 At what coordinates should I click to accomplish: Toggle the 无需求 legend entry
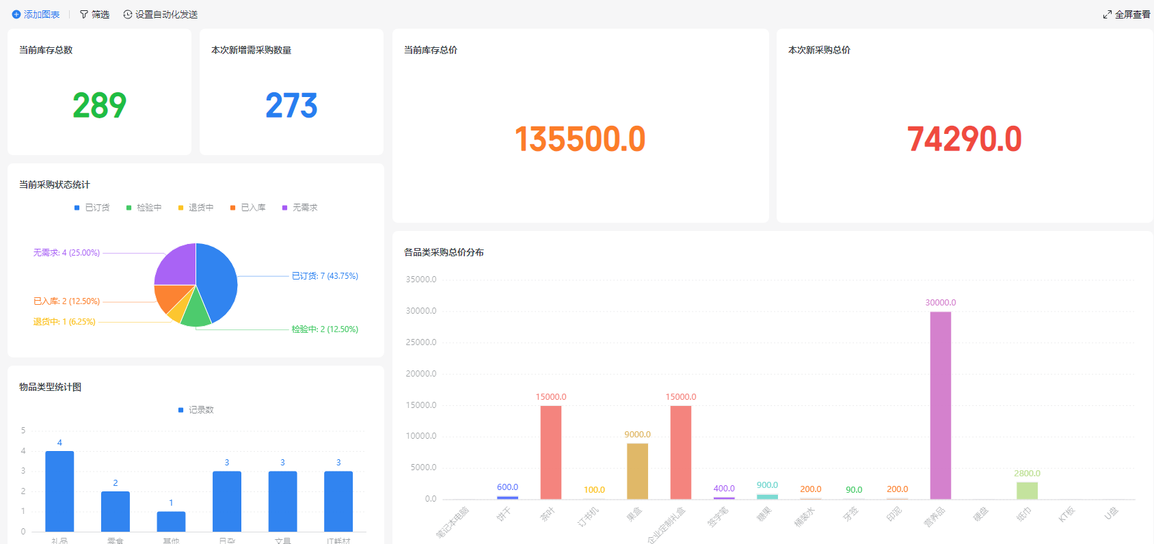tap(299, 208)
